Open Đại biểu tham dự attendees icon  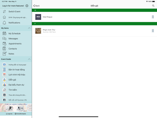[4, 85]
